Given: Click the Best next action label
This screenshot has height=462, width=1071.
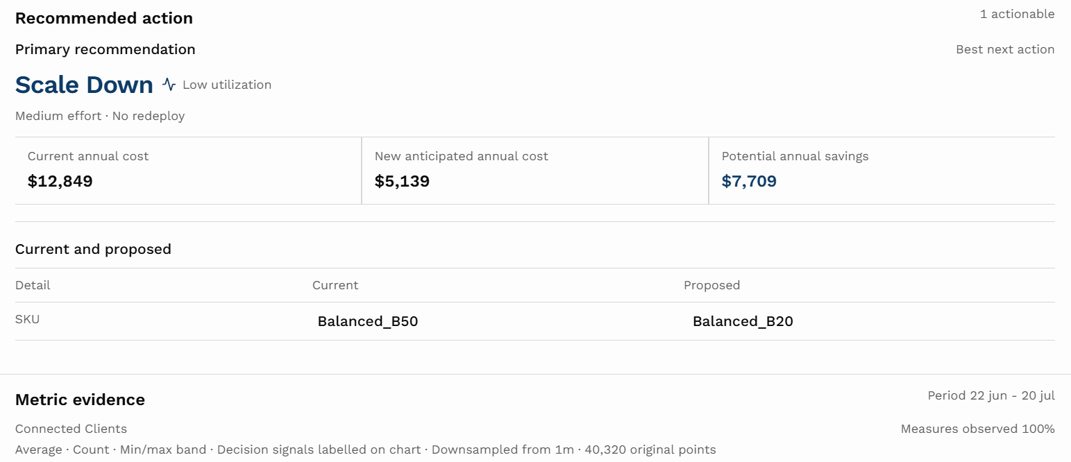Looking at the screenshot, I should tap(1005, 49).
